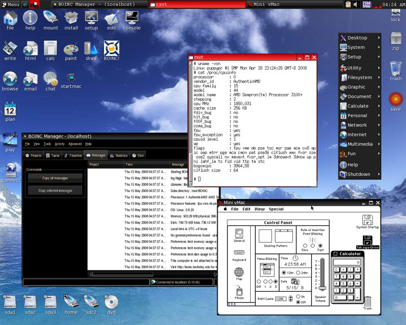This screenshot has height=325, width=406.
Task: Switch to the Projects tab in BOINC Manager
Action: point(33,155)
